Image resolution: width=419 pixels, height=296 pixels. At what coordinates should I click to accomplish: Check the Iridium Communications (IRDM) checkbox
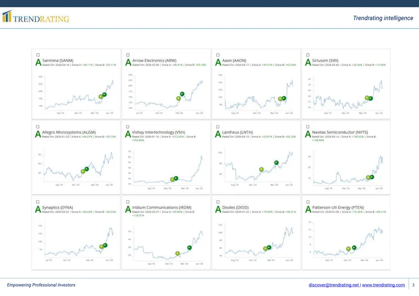128,202
